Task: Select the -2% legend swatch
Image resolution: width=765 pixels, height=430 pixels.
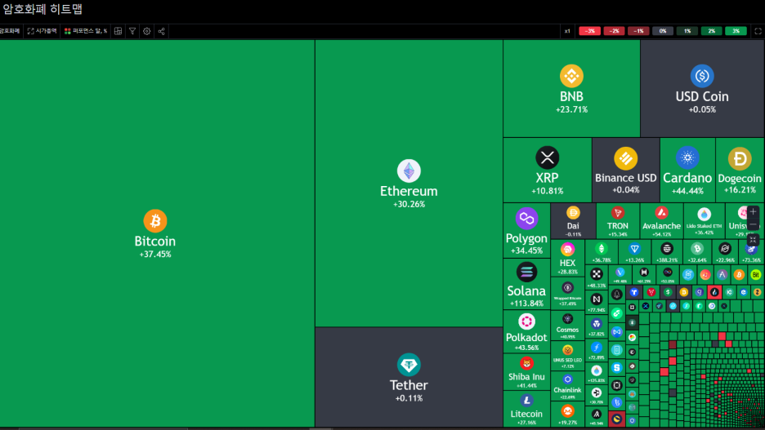Action: pyautogui.click(x=614, y=31)
